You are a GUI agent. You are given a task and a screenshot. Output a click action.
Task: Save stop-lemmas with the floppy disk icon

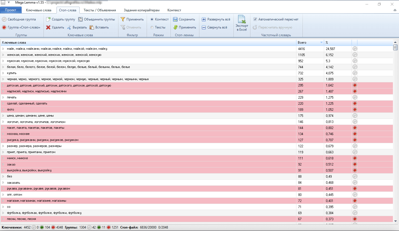click(x=175, y=19)
